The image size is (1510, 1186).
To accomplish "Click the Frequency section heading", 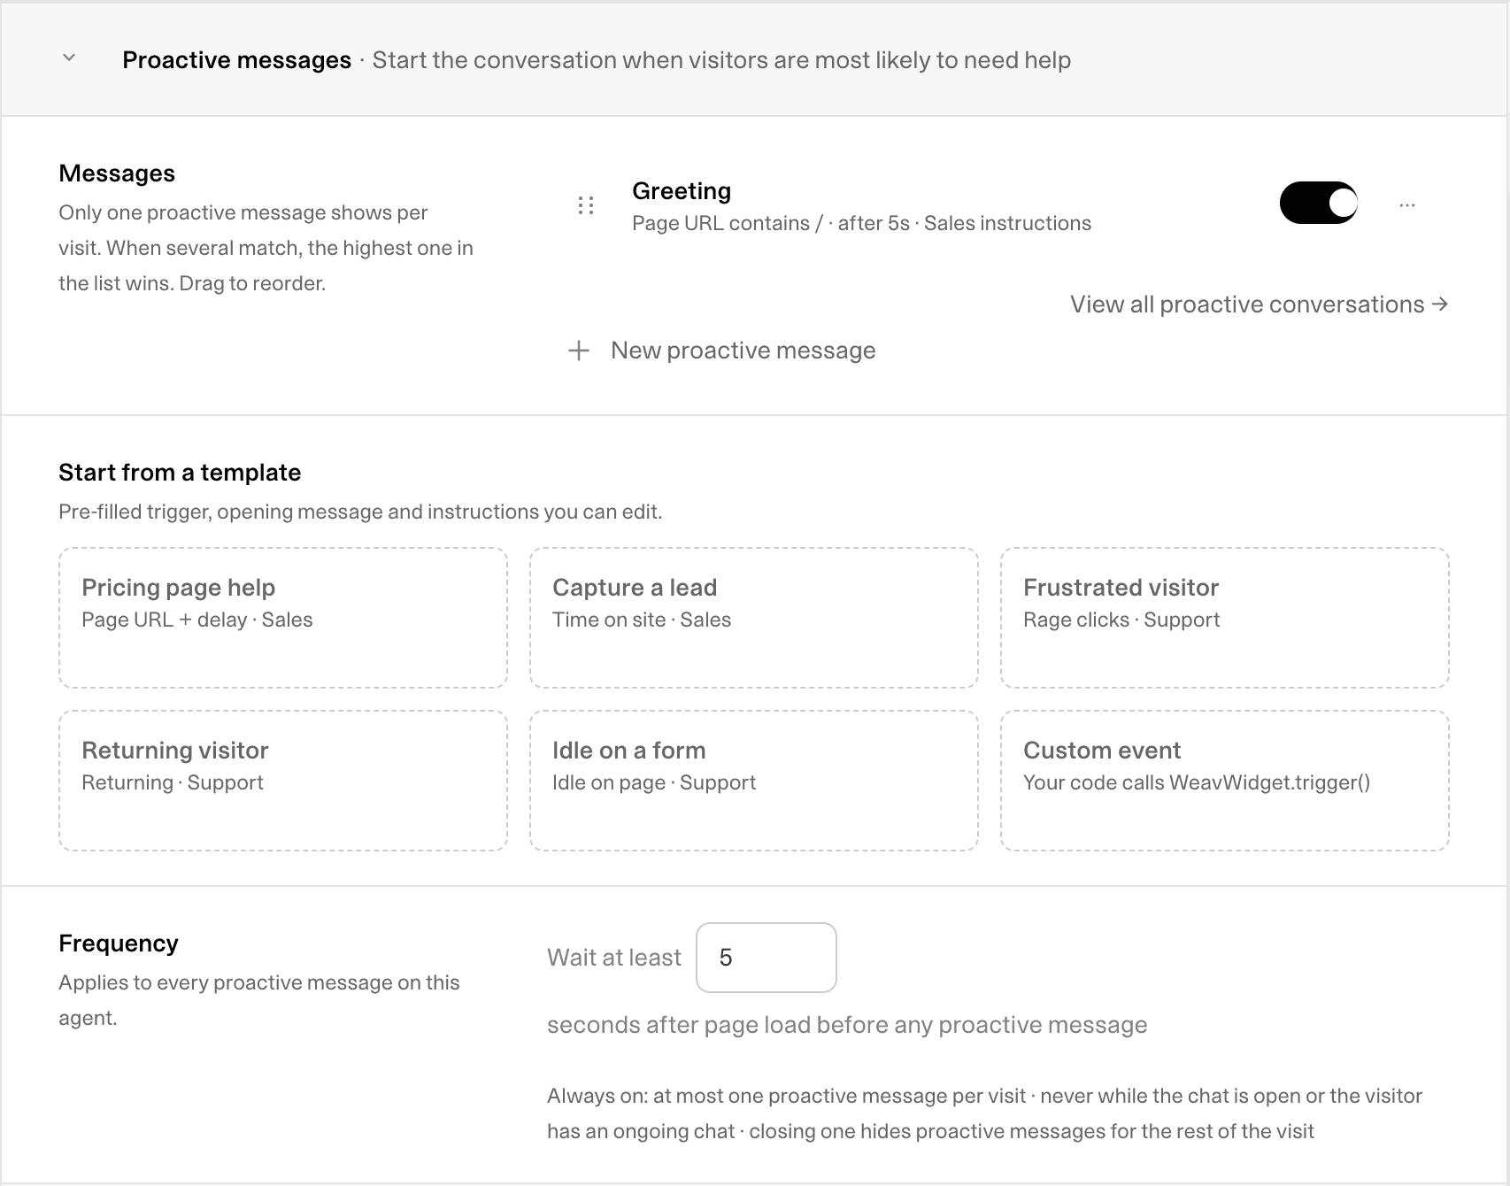I will [x=119, y=943].
